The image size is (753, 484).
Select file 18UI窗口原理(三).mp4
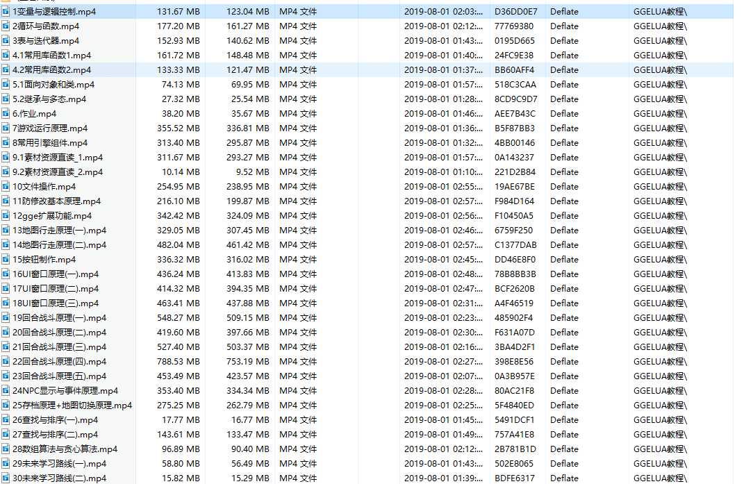coord(56,303)
